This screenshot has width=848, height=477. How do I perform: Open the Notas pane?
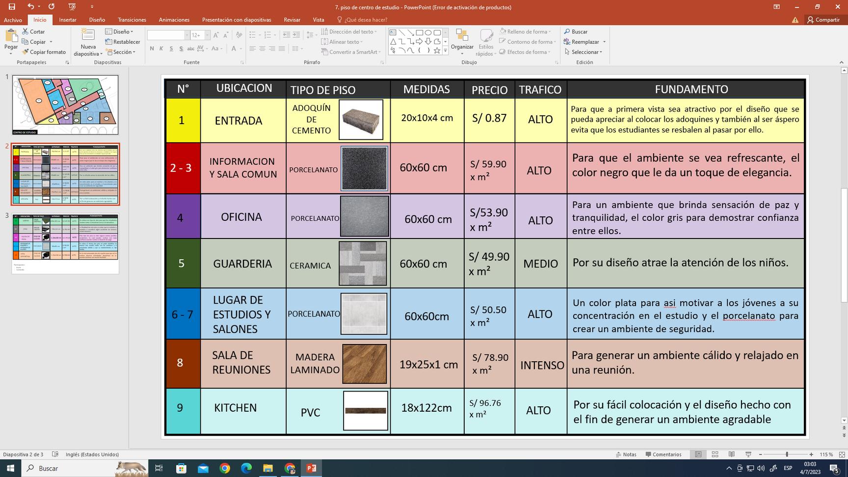[626, 454]
